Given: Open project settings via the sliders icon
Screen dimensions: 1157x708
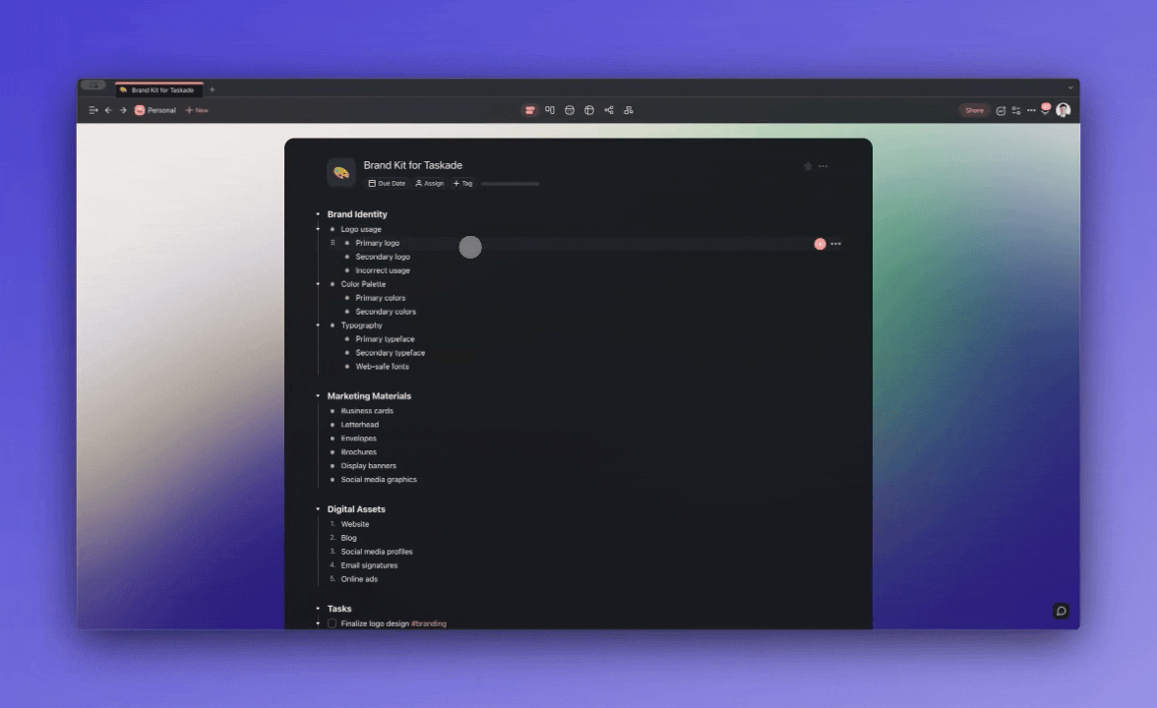Looking at the screenshot, I should coord(1014,110).
